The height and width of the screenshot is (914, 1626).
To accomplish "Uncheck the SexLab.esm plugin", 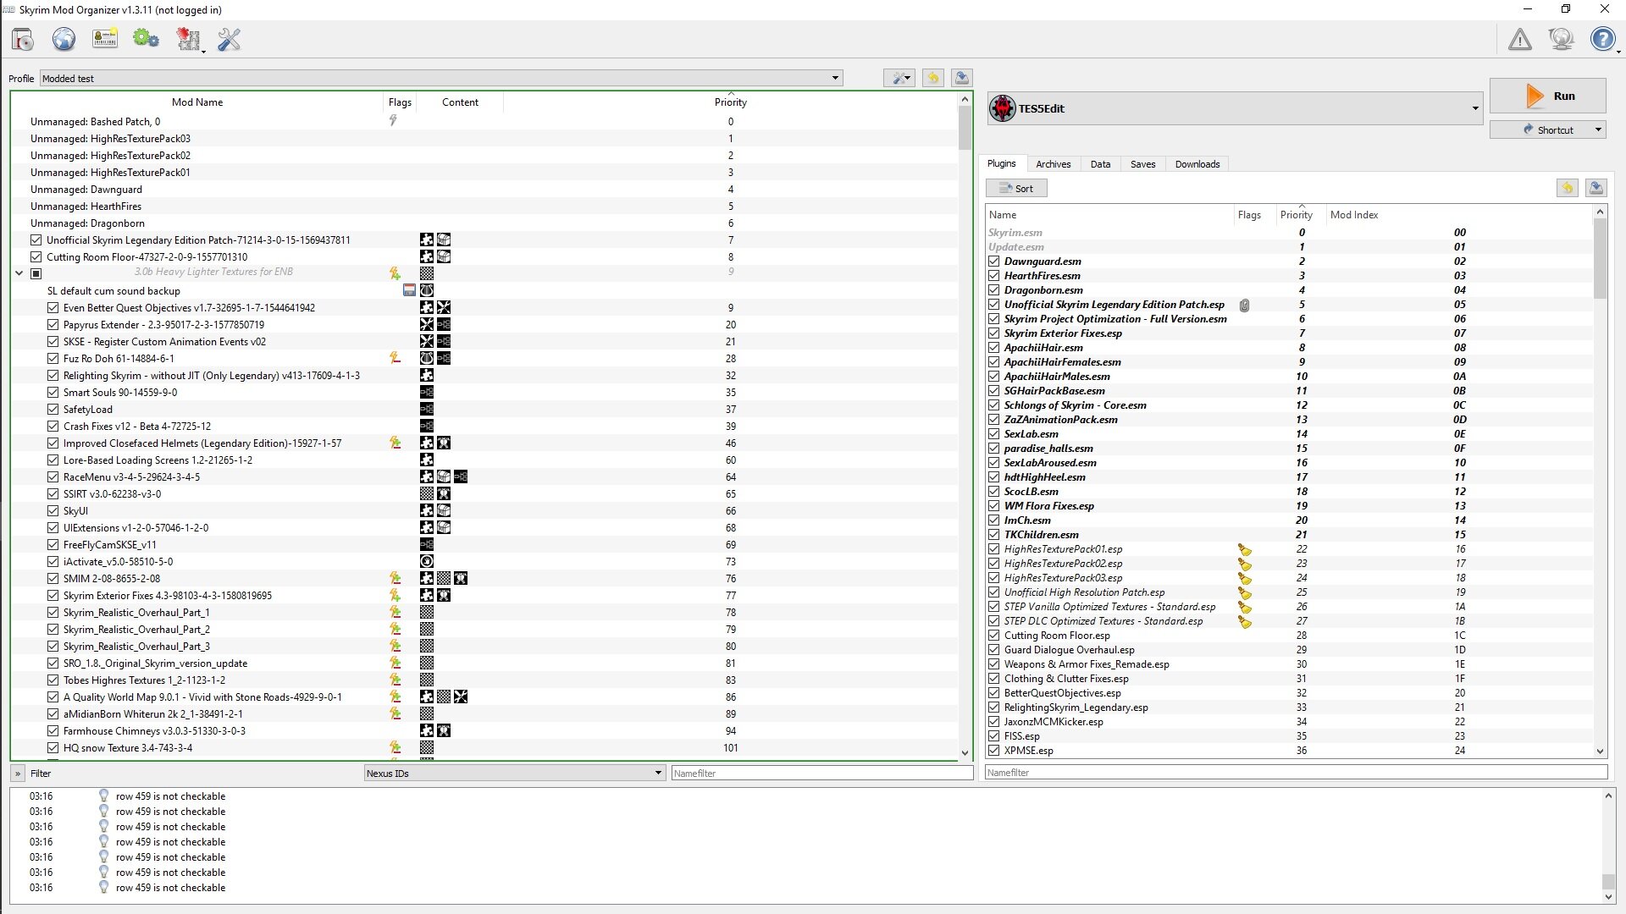I will pyautogui.click(x=993, y=434).
